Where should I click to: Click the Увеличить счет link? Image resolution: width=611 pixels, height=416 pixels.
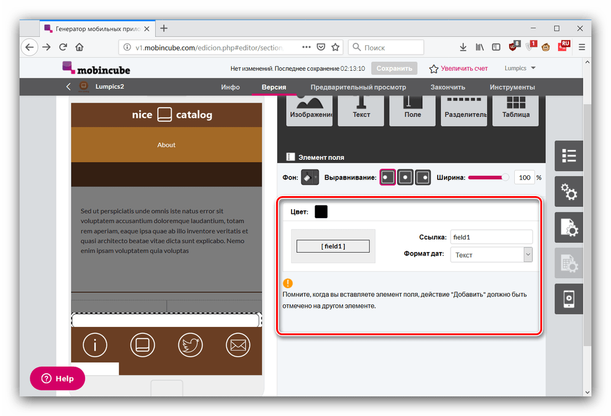click(x=458, y=68)
